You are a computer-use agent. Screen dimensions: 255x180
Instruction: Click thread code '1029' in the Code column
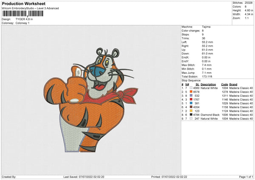coord(225,103)
